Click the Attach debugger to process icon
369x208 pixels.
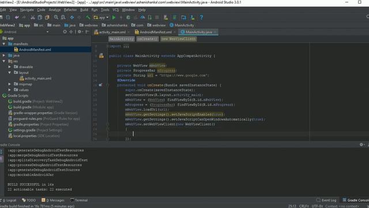coord(150,17)
